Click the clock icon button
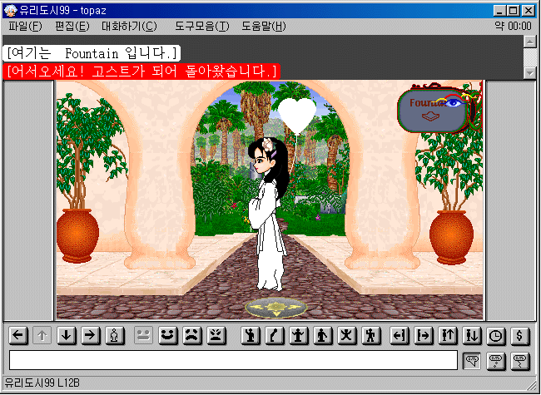 point(497,336)
